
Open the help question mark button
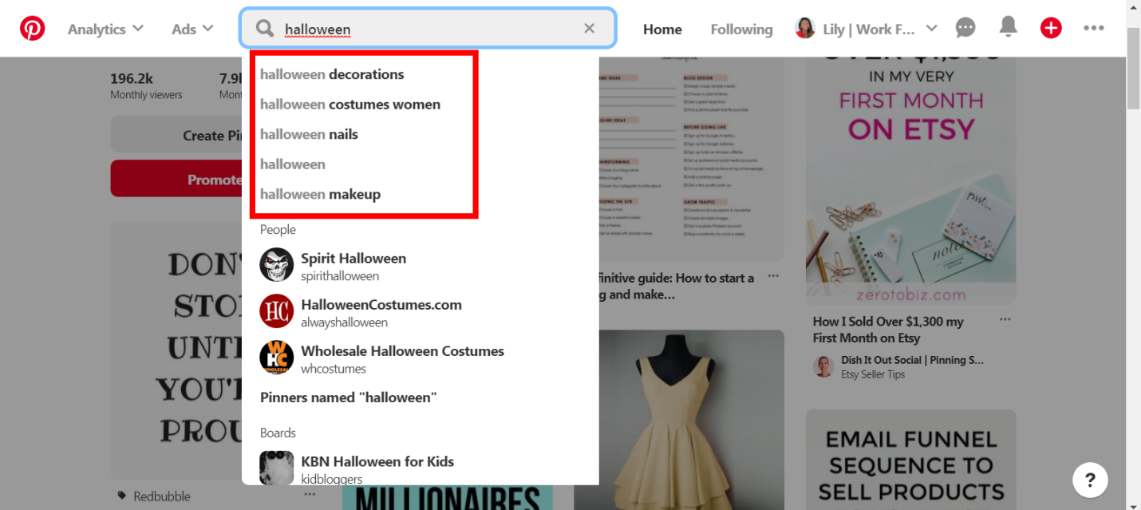(1090, 480)
